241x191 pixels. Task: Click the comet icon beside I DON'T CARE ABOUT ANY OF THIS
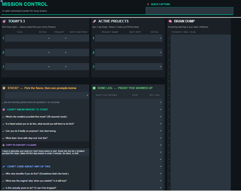[4, 166]
